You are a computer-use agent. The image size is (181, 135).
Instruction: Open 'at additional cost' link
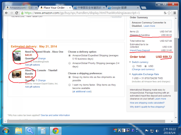tap(82, 91)
